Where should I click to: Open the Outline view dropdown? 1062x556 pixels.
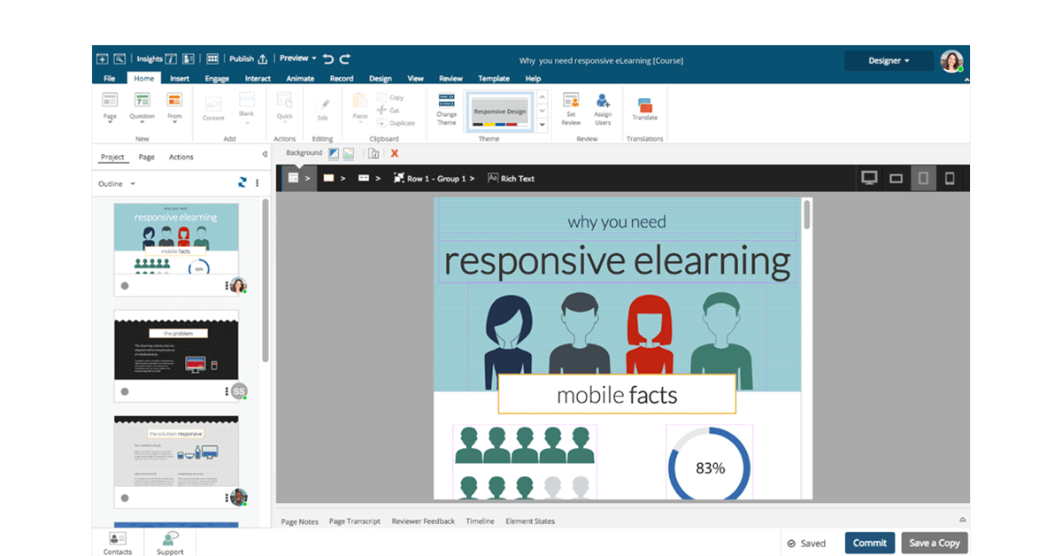tap(117, 183)
